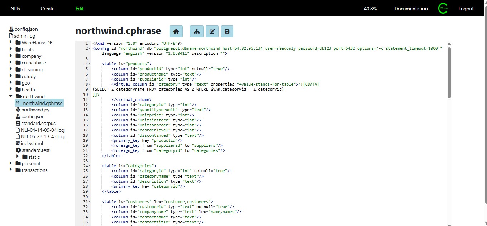This screenshot has width=487, height=226.
Task: Open standard.test file in the tree
Action: (35, 150)
